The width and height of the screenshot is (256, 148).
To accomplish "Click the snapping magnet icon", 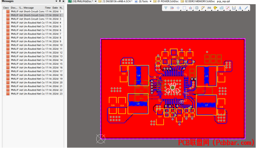I will tap(172, 8).
